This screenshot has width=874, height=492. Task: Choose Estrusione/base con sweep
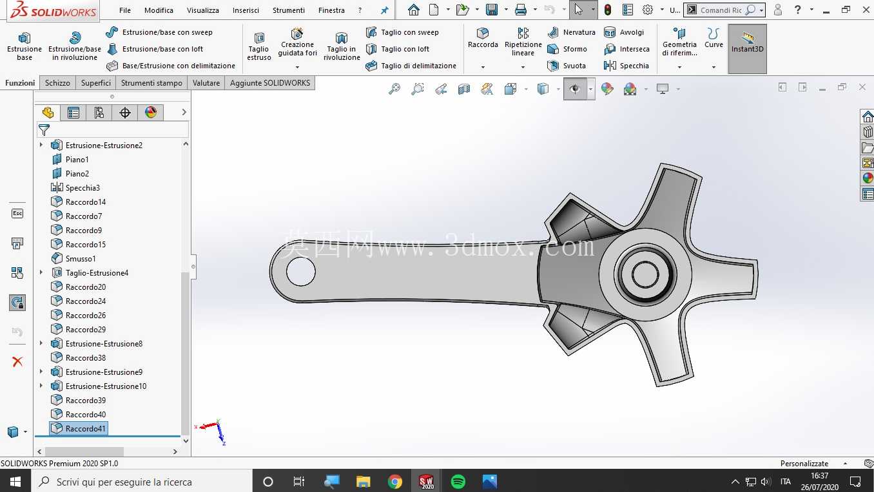point(159,32)
